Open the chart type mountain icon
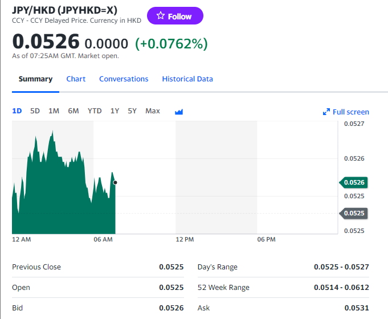Viewport: 388px width, 319px height. [179, 112]
